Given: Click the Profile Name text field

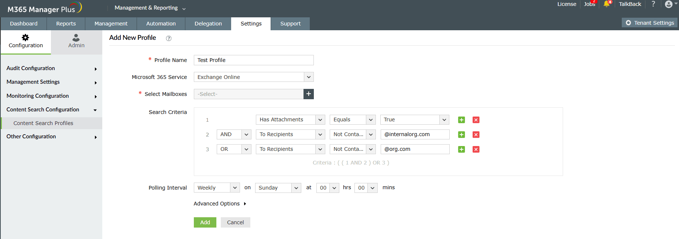Looking at the screenshot, I should (254, 60).
